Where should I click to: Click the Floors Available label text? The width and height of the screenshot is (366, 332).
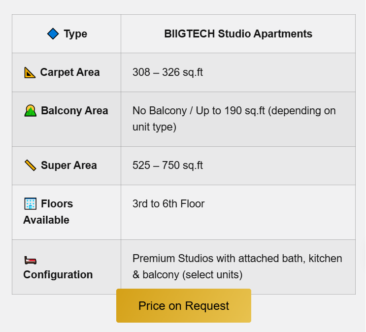(48, 212)
